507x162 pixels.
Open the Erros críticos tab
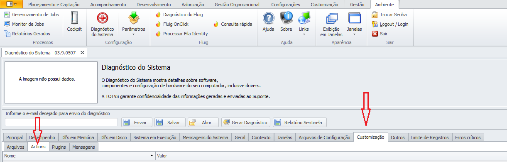pyautogui.click(x=468, y=137)
